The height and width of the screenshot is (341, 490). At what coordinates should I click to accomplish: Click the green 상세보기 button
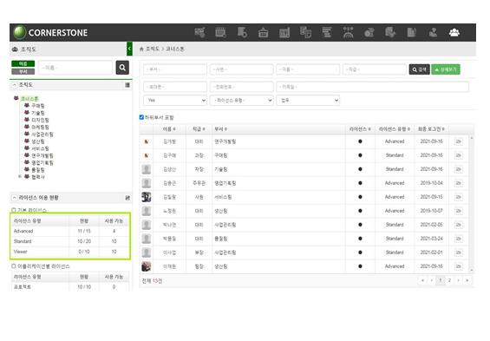click(x=446, y=69)
